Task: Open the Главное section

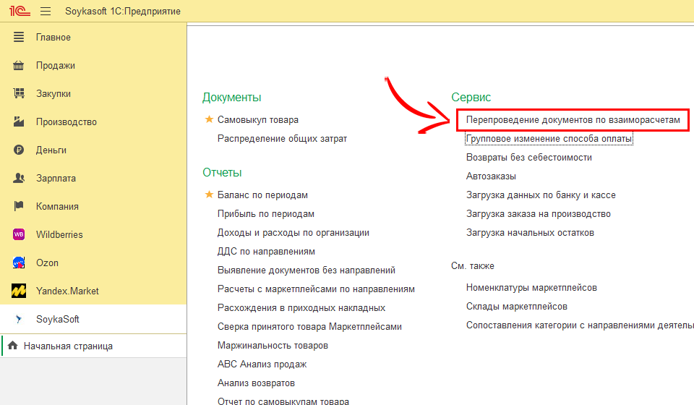Action: tap(53, 38)
